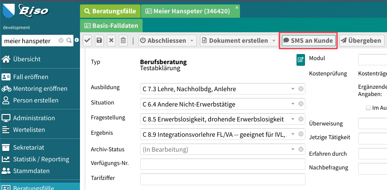Click the Berufsberatung type text
The width and height of the screenshot is (387, 190).
[x=163, y=62]
